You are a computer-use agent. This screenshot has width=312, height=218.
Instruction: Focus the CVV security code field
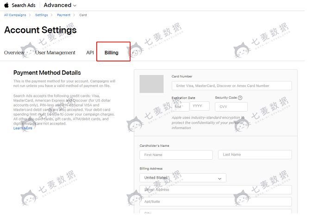coord(231,107)
